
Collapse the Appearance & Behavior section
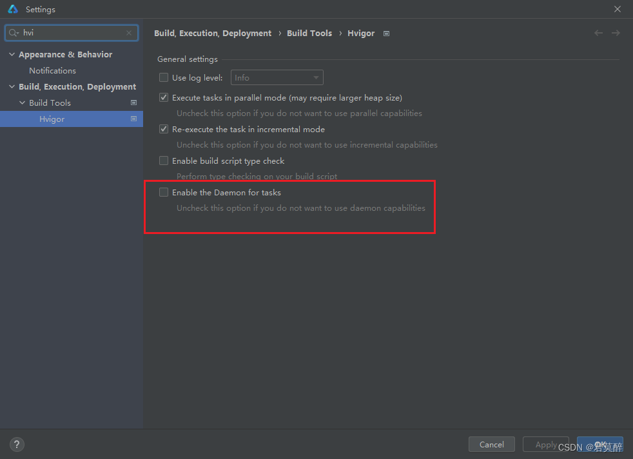pyautogui.click(x=11, y=54)
